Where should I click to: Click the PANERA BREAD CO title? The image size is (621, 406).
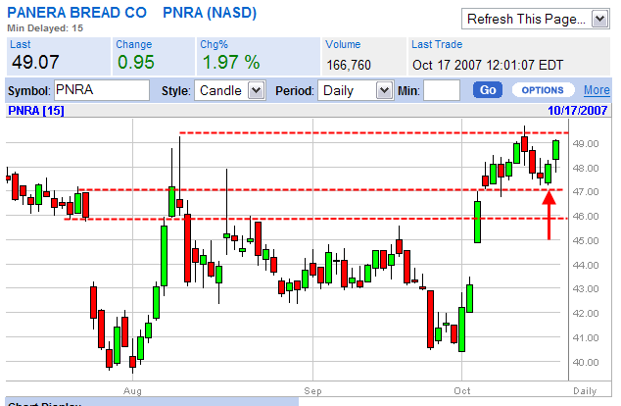pos(76,13)
